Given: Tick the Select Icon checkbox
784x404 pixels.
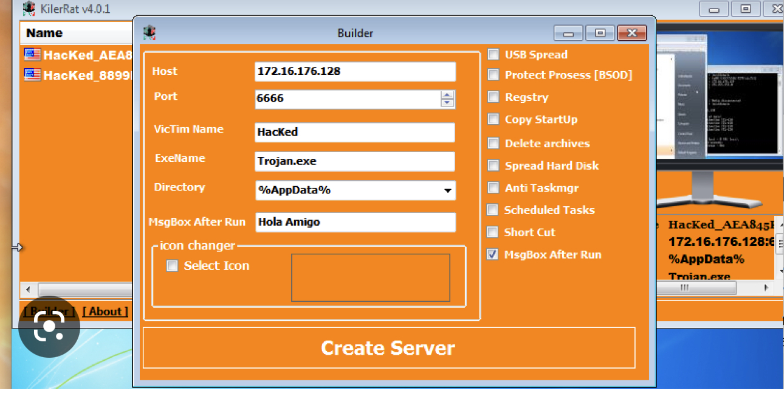Looking at the screenshot, I should point(172,265).
